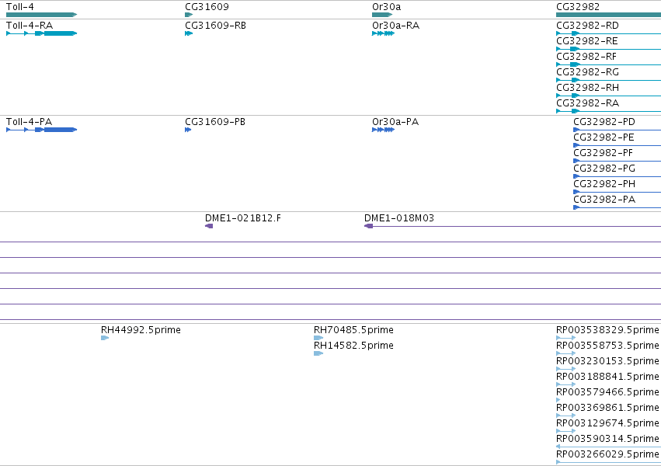This screenshot has height=466, width=661.
Task: Select the Toll-4-RA transcript glyph
Action: click(x=41, y=33)
